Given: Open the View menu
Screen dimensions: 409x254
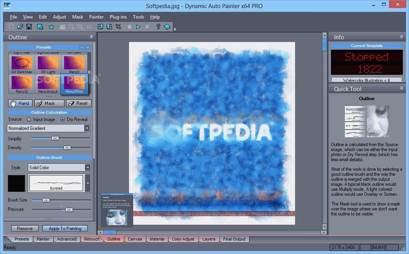Looking at the screenshot, I should 28,17.
